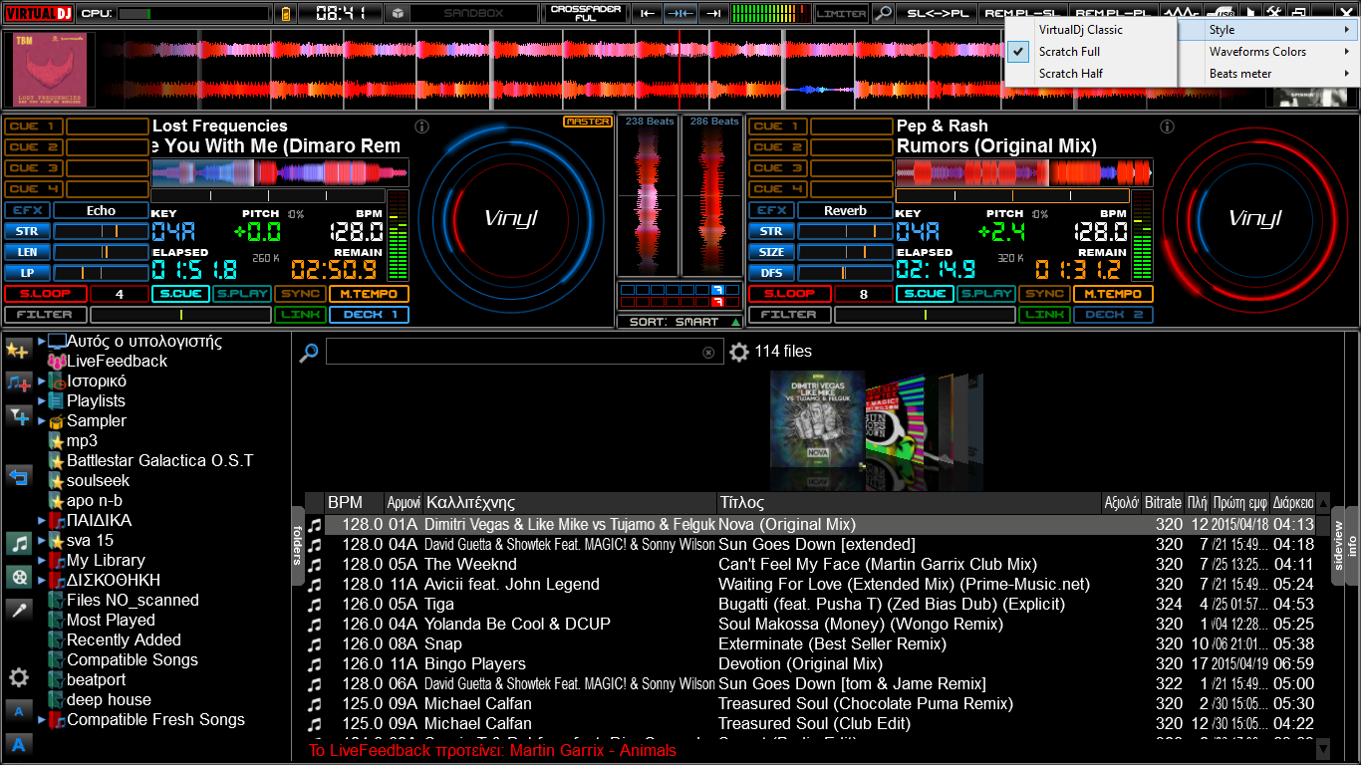Open Echo effect selector on deck 1
This screenshot has width=1361, height=765.
[101, 210]
